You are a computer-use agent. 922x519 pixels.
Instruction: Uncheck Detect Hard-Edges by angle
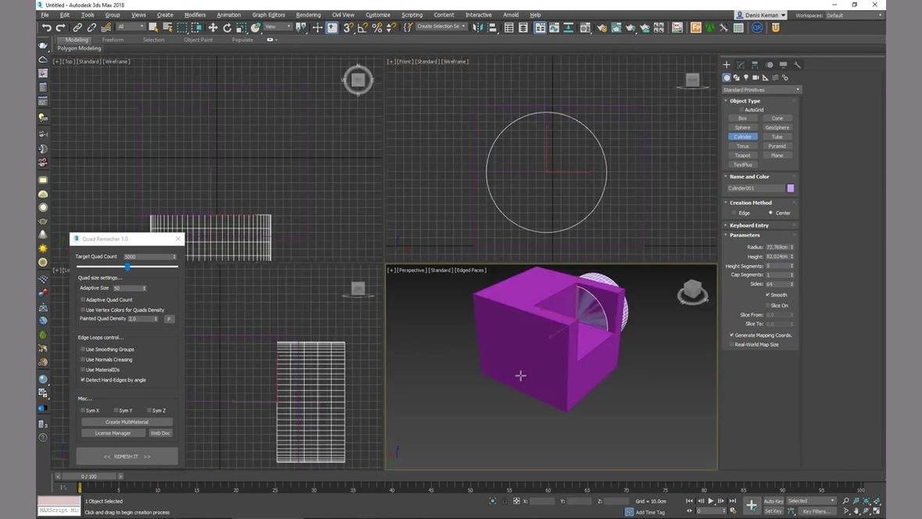coord(84,380)
